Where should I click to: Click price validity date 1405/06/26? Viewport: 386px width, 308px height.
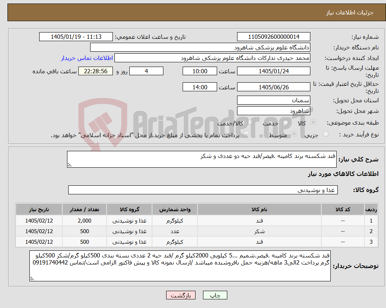[x=274, y=87]
